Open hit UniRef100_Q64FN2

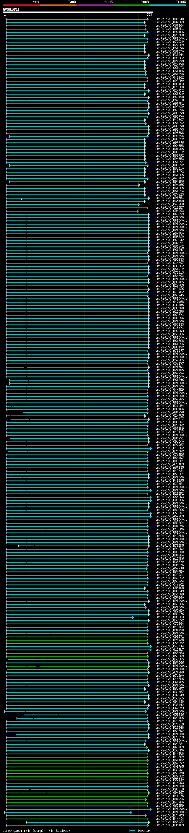coord(169,731)
